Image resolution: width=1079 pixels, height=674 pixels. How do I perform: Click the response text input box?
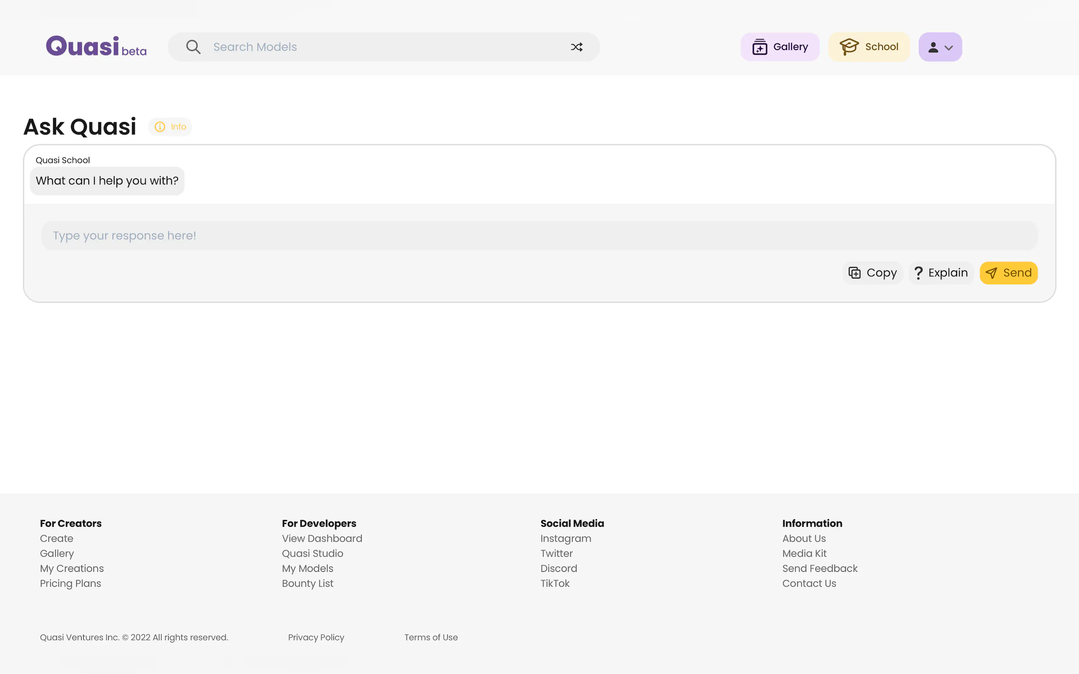(x=539, y=236)
